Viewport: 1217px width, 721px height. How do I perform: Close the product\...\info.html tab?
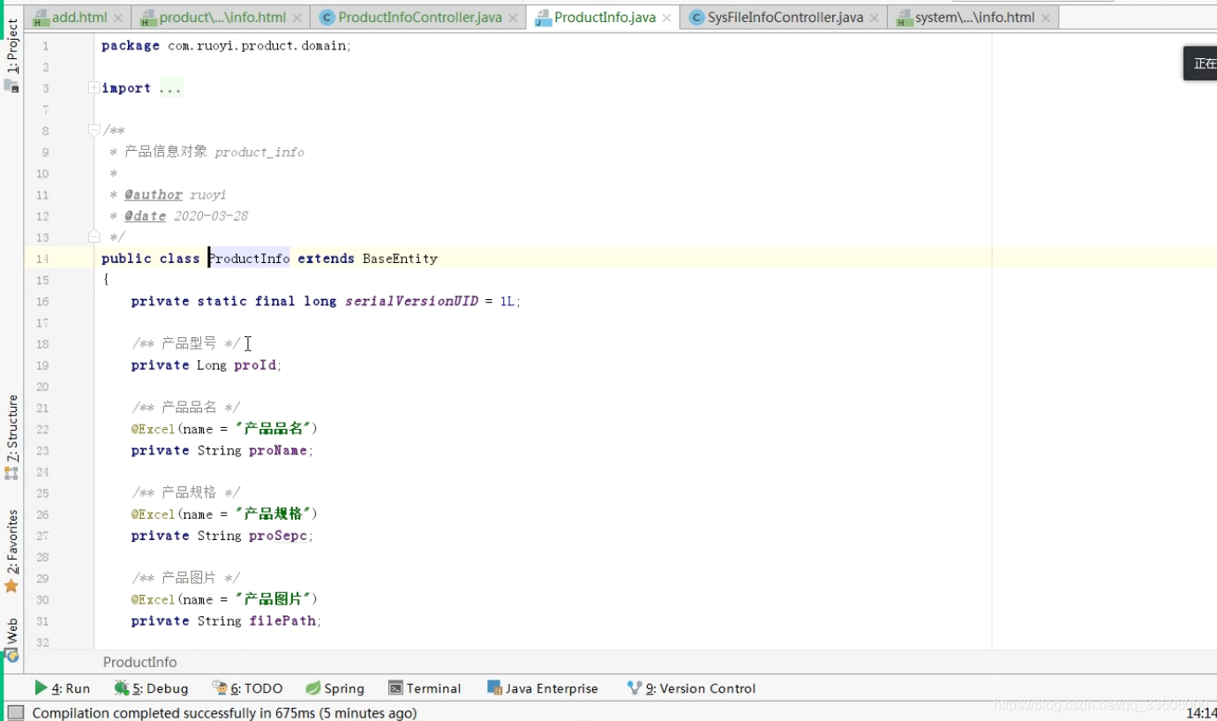(x=297, y=18)
